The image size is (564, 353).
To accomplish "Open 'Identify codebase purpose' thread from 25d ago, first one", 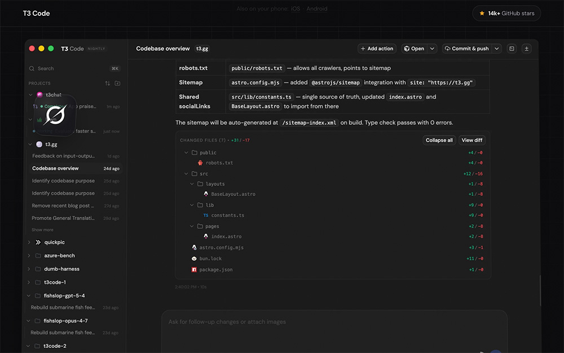I will (x=75, y=181).
